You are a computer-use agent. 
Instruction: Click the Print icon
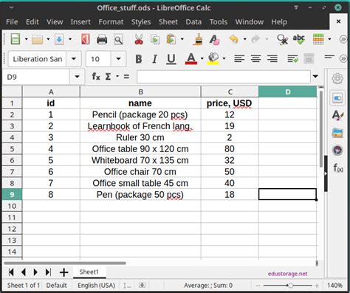pyautogui.click(x=102, y=40)
